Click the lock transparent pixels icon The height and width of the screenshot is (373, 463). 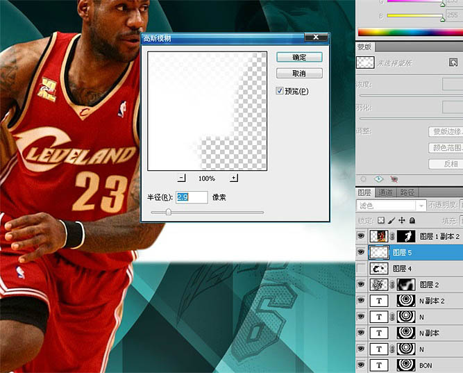coord(381,220)
